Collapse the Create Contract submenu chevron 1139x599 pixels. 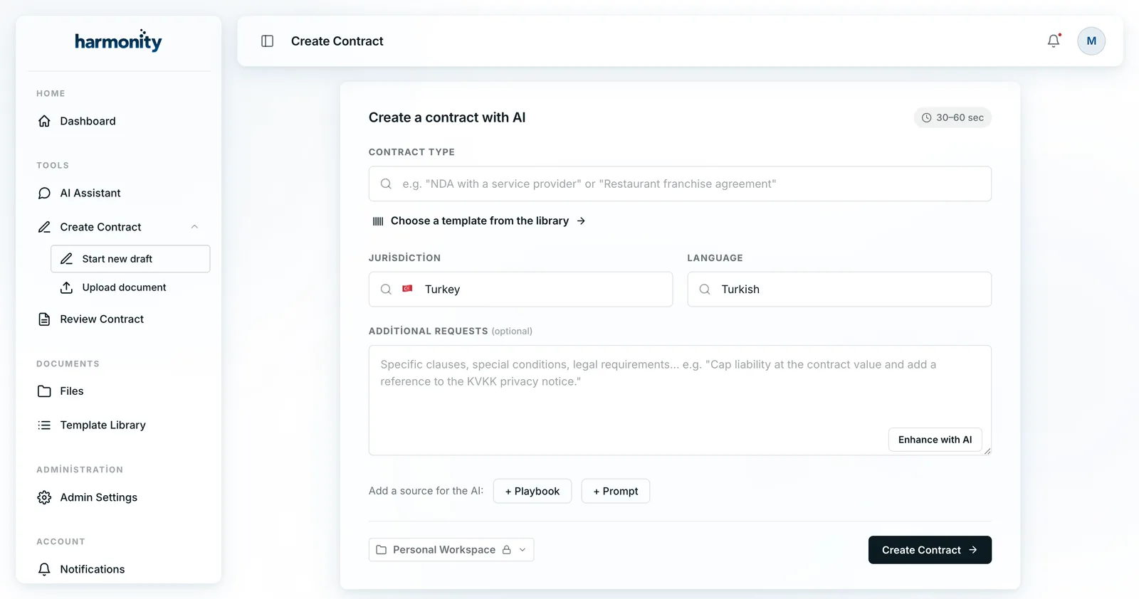point(194,227)
